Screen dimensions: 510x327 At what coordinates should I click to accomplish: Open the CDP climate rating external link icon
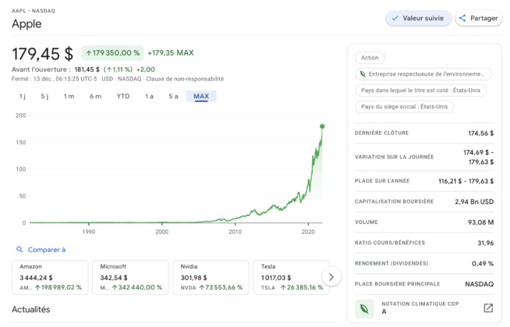(488, 308)
